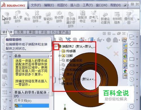Open the 编辑(E) Edit menu
The image size is (141, 110).
pyautogui.click(x=49, y=5)
